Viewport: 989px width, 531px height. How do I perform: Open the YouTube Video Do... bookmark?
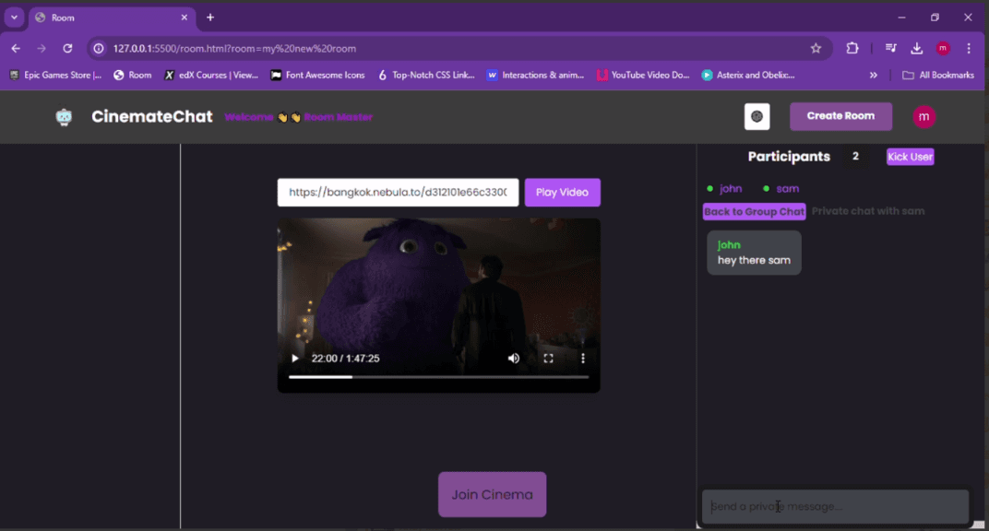643,75
